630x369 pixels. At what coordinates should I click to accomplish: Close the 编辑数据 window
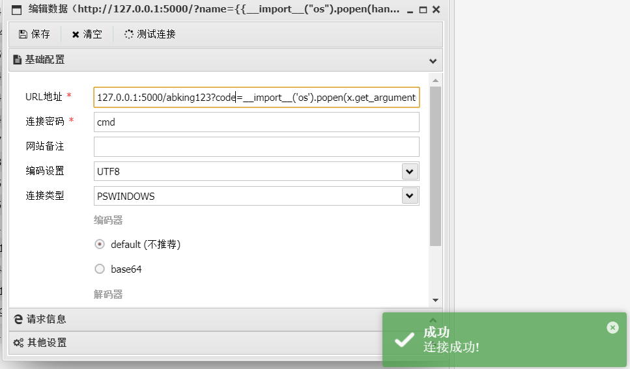pyautogui.click(x=437, y=10)
